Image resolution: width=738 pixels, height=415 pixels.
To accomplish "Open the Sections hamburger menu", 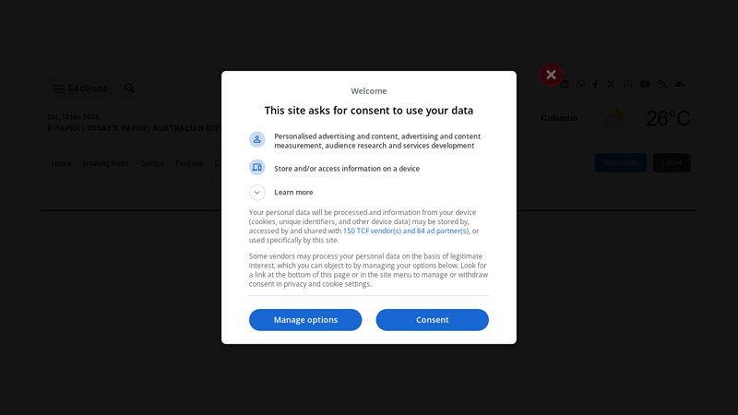I will pos(59,89).
